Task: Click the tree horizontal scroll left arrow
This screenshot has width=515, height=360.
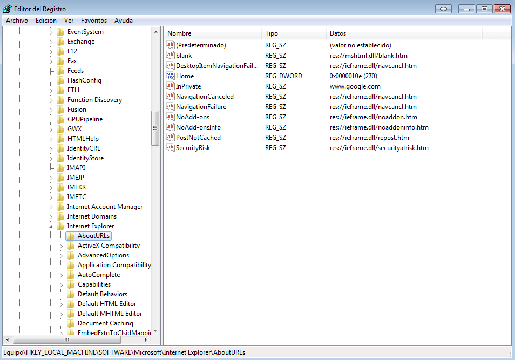Action: (8, 339)
